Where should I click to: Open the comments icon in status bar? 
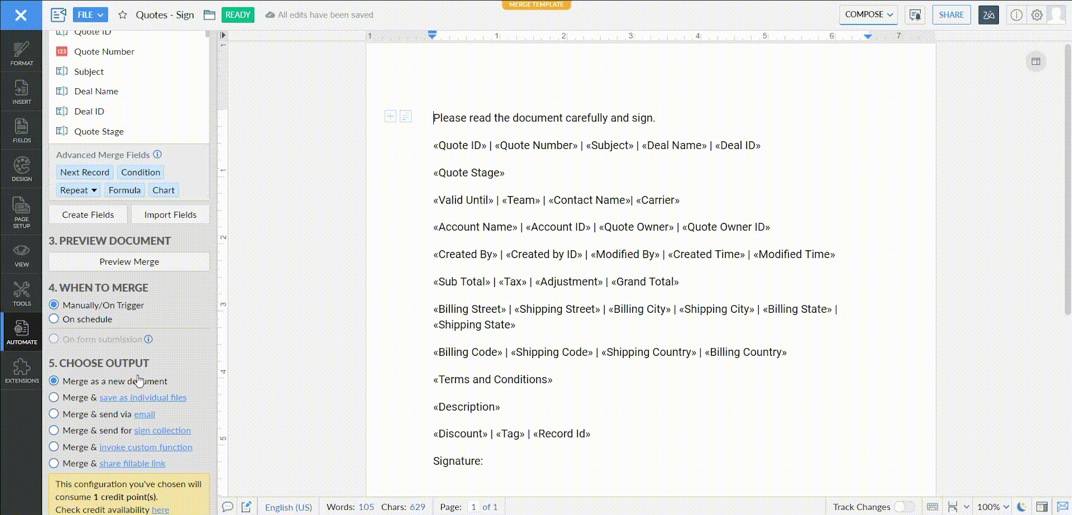click(227, 507)
